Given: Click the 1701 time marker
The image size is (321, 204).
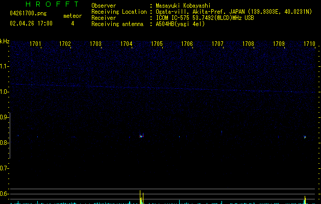Looking at the screenshot, I should click(35, 44).
